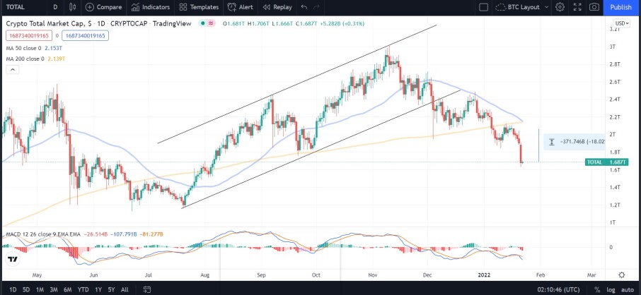The image size is (641, 295).
Task: Set range to 5D
Action: [x=26, y=289]
